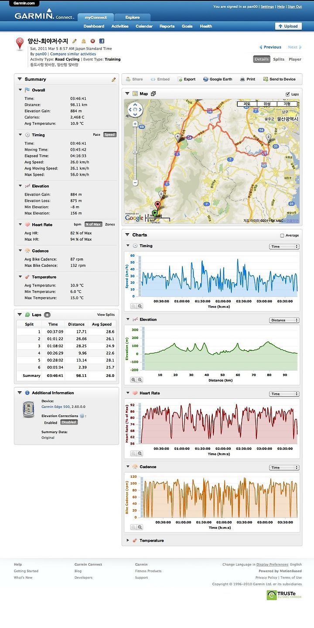Click the red finish marker on map
The image size is (314, 628).
tap(158, 204)
